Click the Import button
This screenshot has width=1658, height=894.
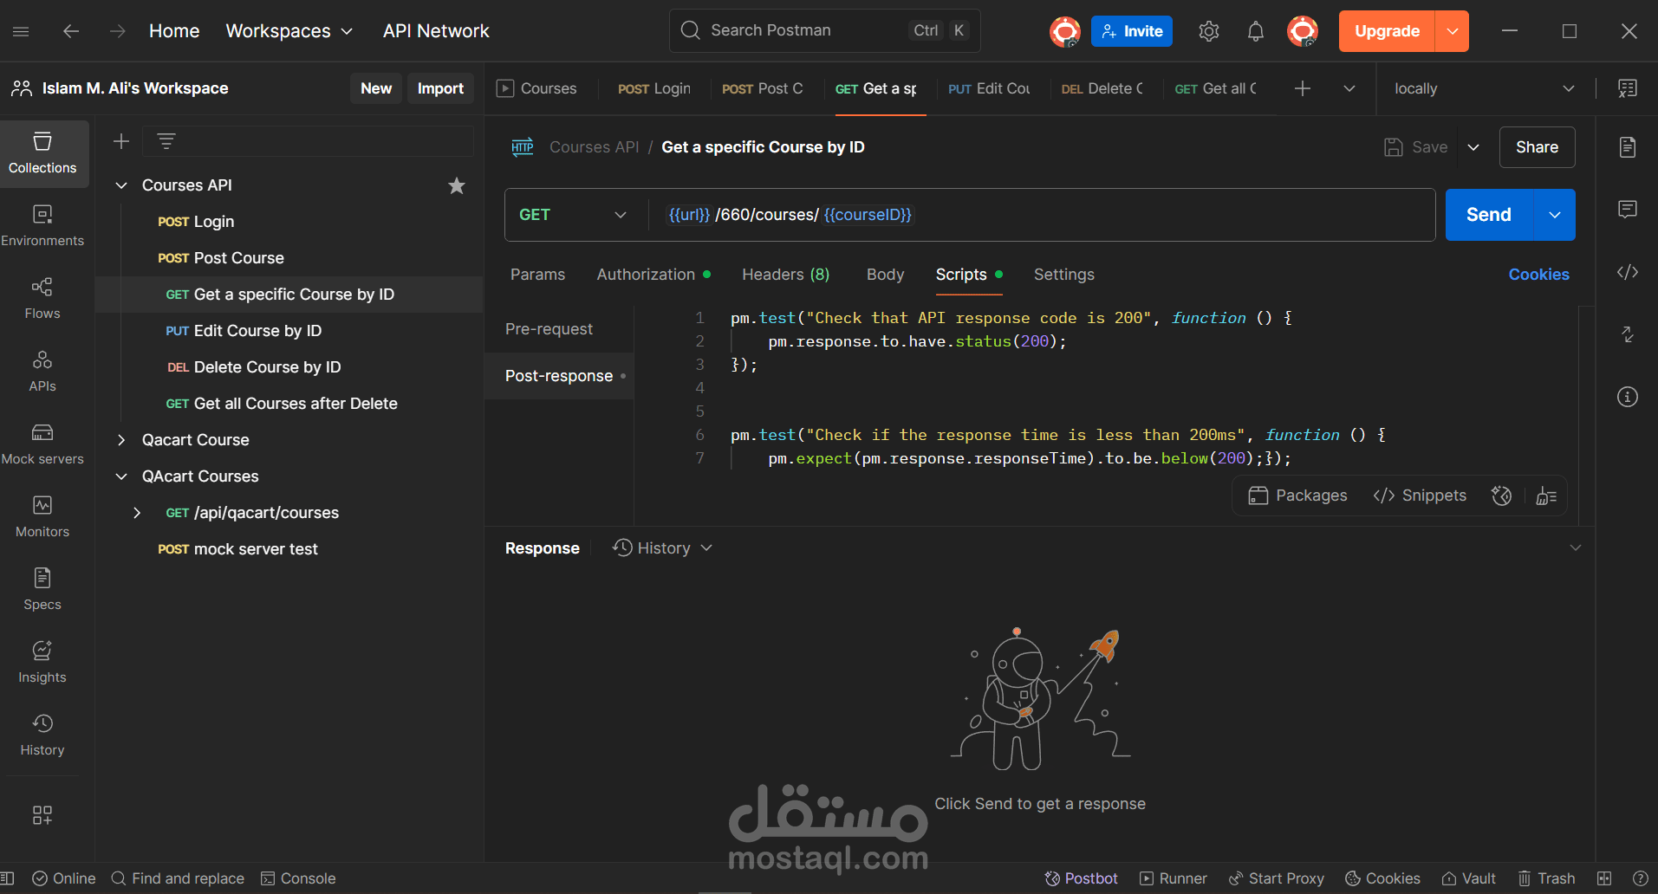tap(440, 88)
